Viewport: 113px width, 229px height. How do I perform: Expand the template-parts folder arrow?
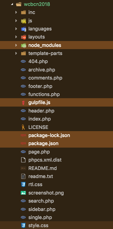[x=16, y=53]
